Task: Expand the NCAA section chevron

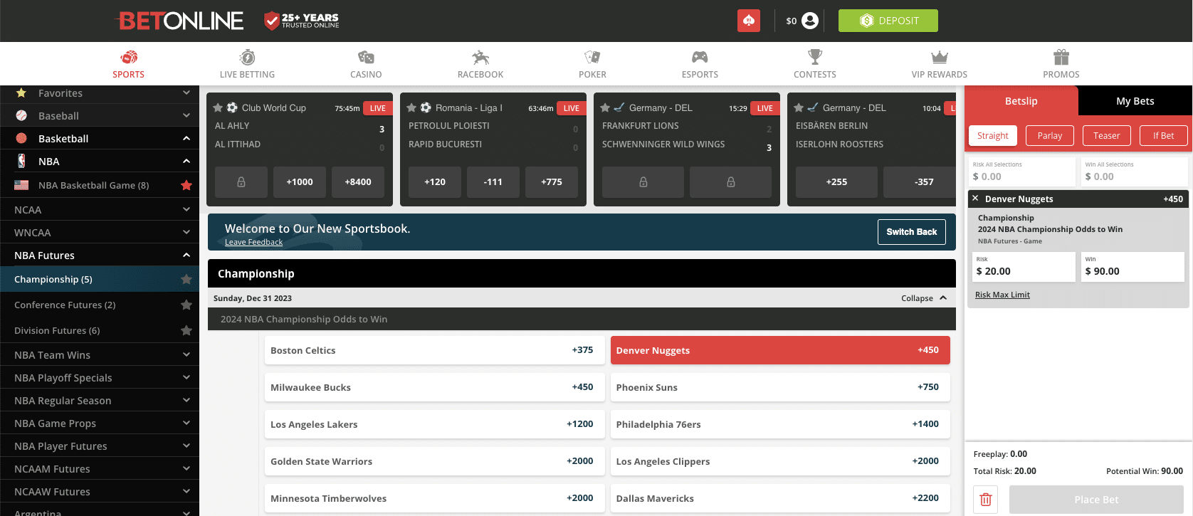Action: click(x=186, y=209)
